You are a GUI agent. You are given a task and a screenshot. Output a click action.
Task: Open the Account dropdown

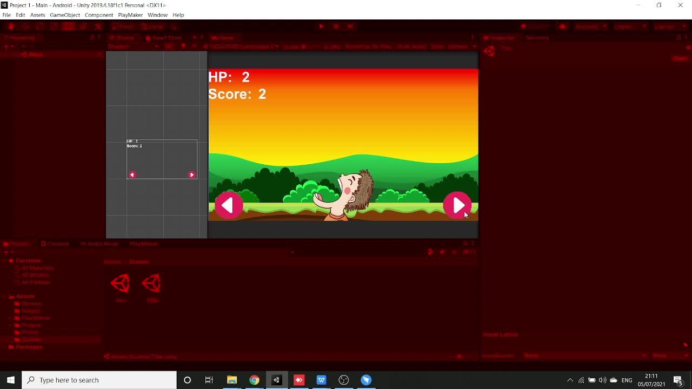590,26
